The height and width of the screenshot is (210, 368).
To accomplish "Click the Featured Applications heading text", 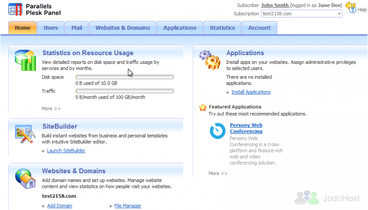I will coord(235,107).
